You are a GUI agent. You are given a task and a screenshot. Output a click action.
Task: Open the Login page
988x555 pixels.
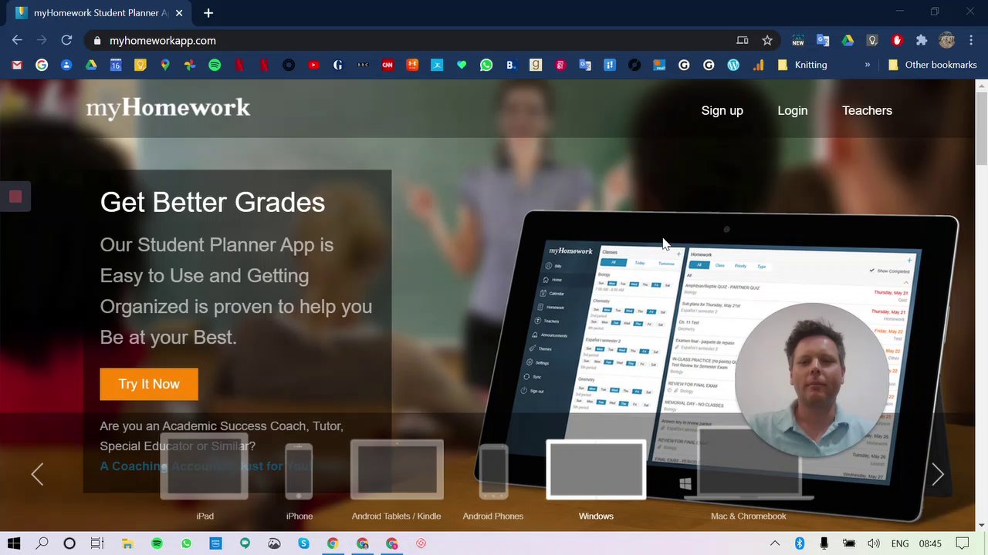793,110
